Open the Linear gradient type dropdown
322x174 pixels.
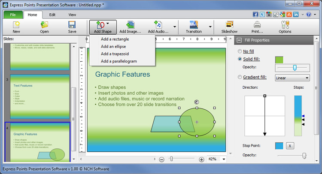point(292,78)
